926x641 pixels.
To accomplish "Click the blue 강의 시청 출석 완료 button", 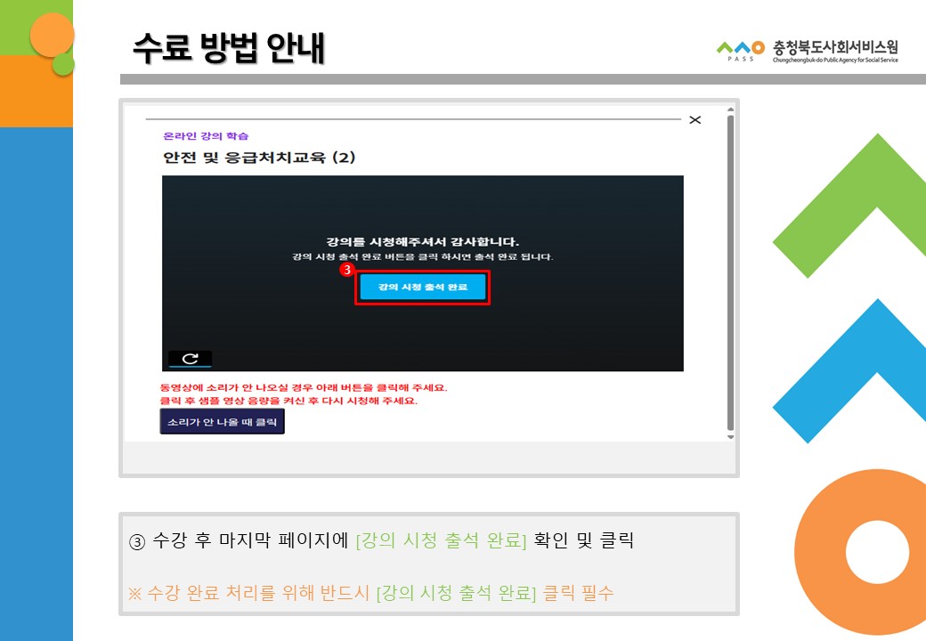I will 422,288.
